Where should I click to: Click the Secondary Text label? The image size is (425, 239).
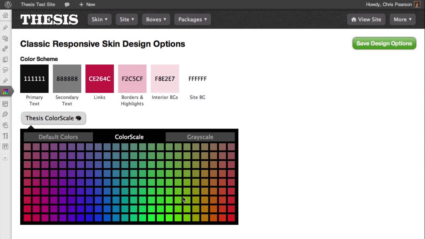[67, 100]
